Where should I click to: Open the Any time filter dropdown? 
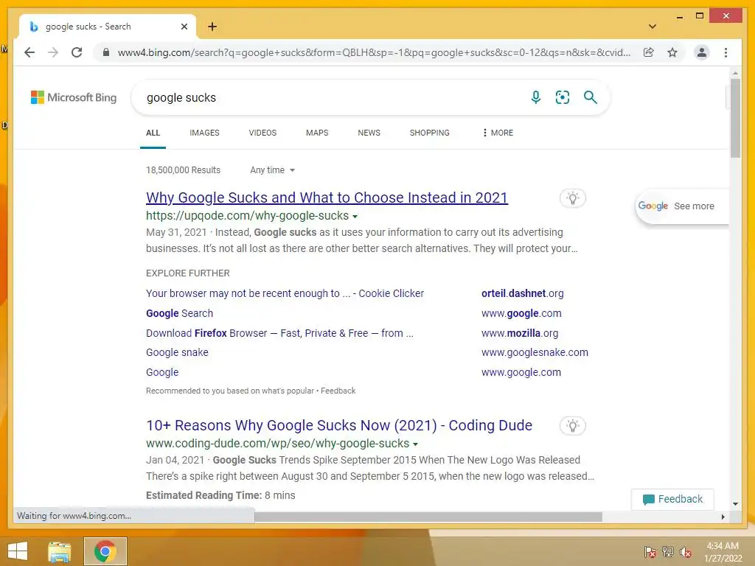pos(272,170)
